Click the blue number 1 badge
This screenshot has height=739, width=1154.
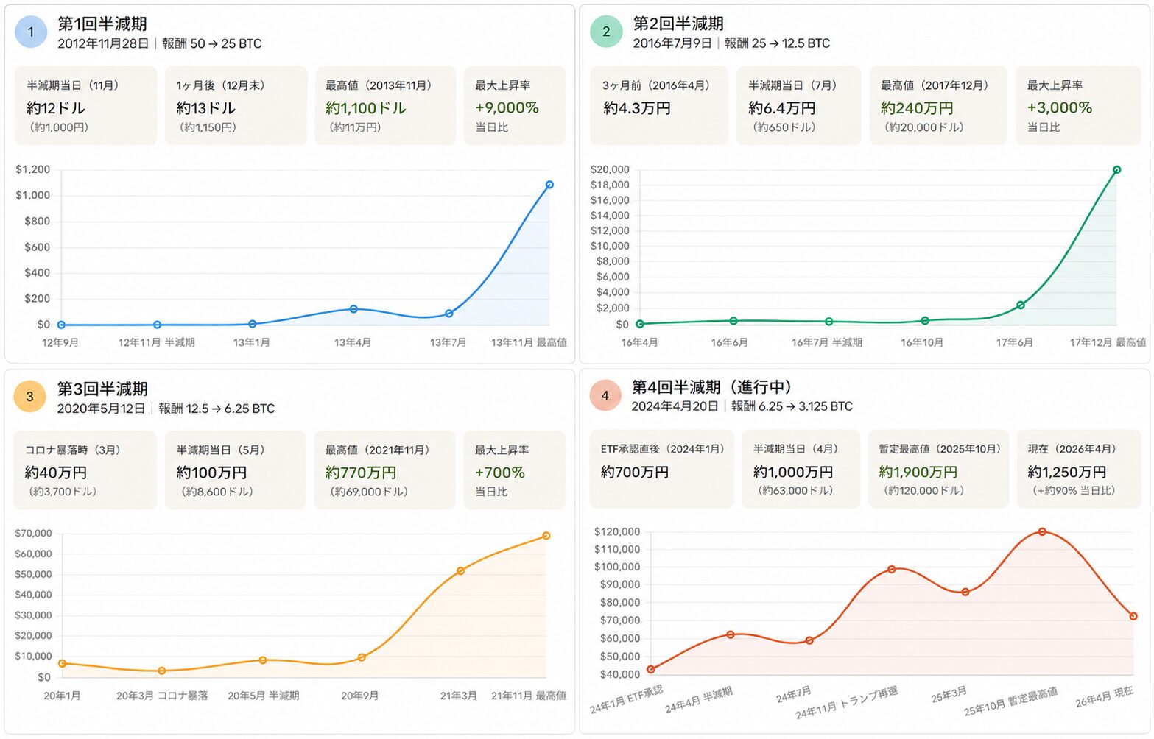click(x=31, y=32)
